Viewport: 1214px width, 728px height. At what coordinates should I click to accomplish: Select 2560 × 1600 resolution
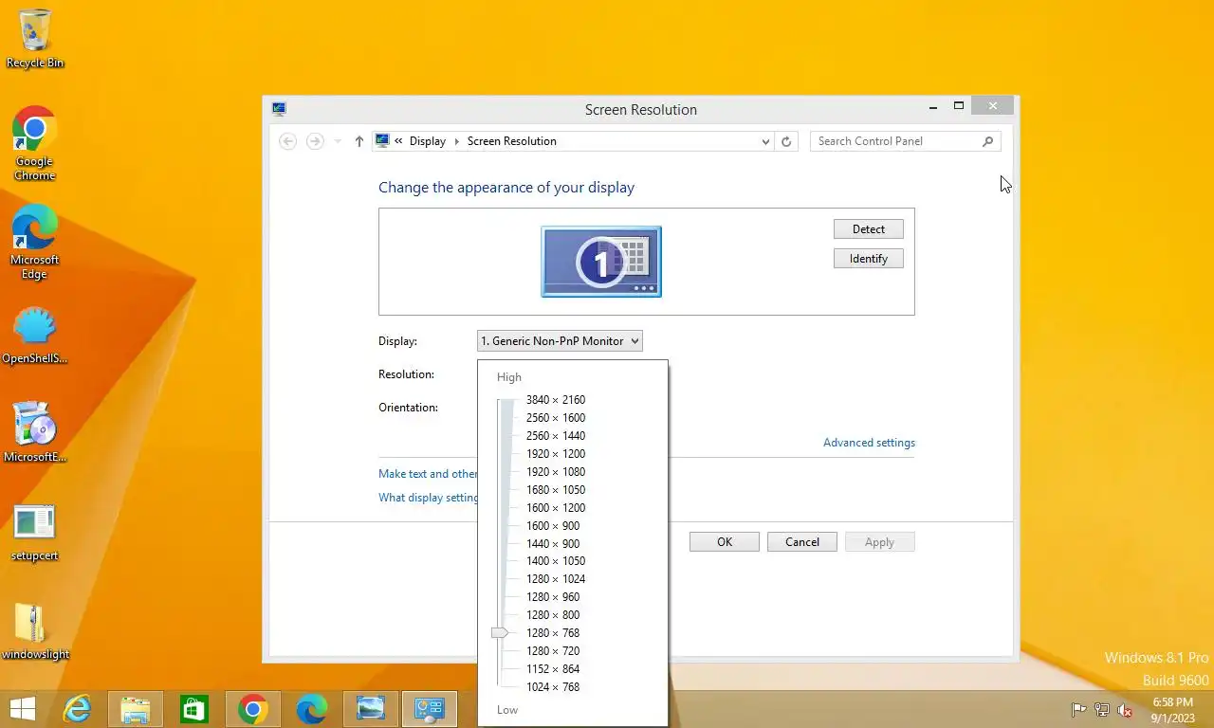[556, 418]
